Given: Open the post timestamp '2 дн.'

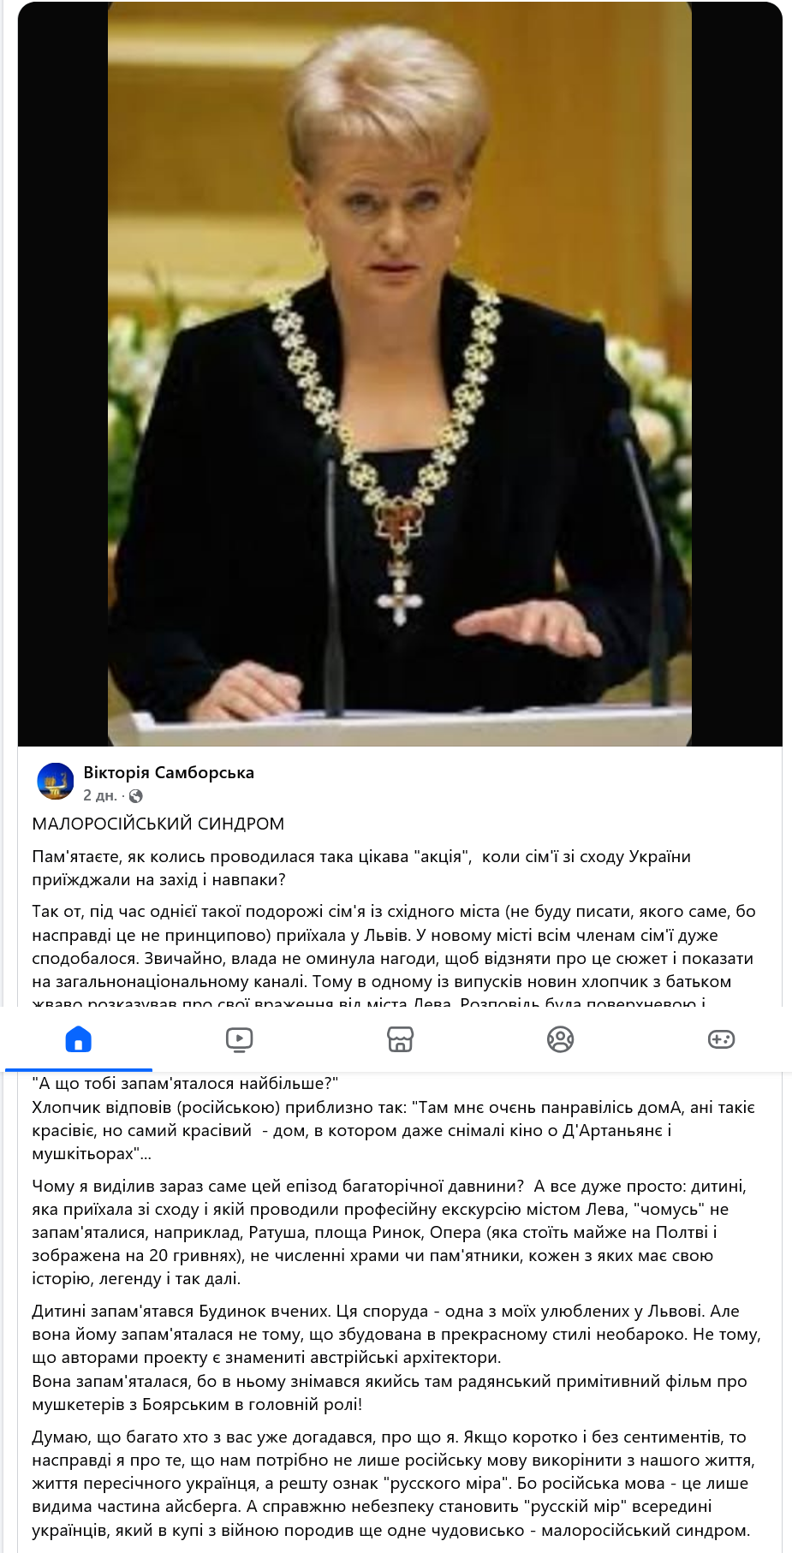Looking at the screenshot, I should 99,795.
